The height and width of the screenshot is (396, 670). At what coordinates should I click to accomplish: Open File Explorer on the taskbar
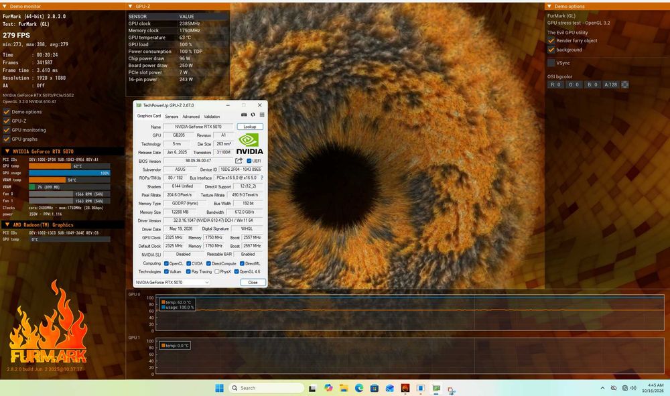[344, 388]
